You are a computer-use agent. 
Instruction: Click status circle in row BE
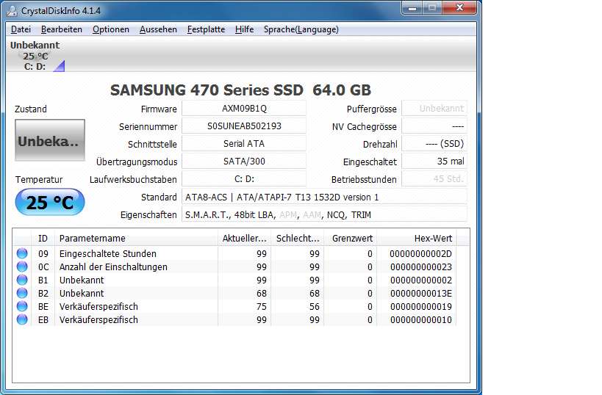(x=22, y=306)
